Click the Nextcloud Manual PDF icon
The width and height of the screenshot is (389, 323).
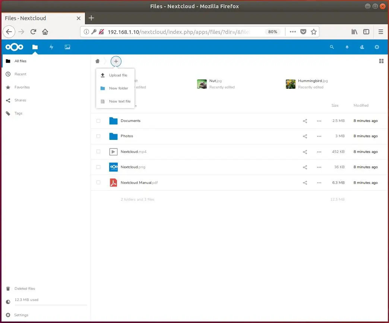coord(113,182)
